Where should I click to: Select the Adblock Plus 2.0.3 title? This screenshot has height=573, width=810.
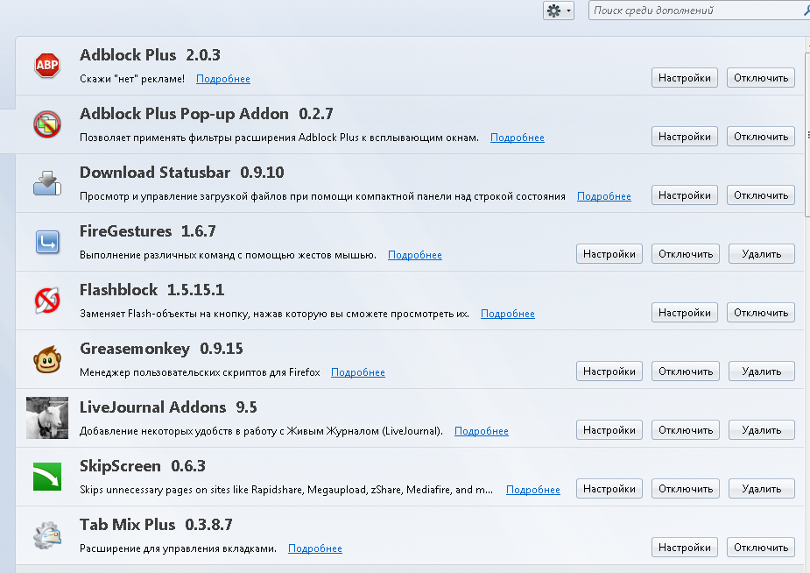[150, 55]
